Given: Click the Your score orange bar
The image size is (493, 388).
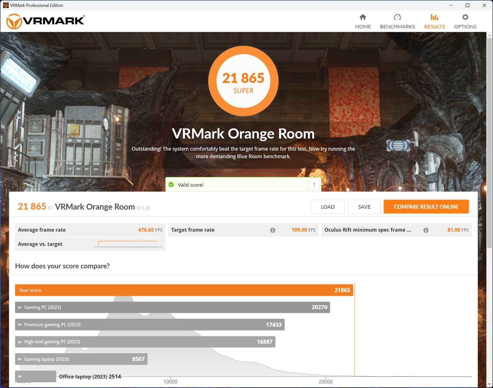Looking at the screenshot, I should pyautogui.click(x=184, y=290).
